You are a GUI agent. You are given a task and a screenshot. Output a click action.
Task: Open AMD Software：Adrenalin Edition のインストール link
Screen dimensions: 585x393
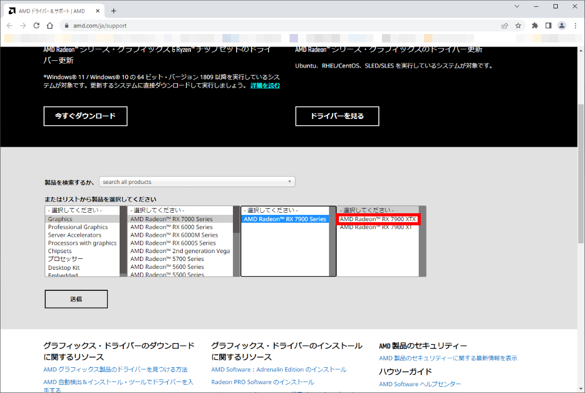[x=279, y=369]
